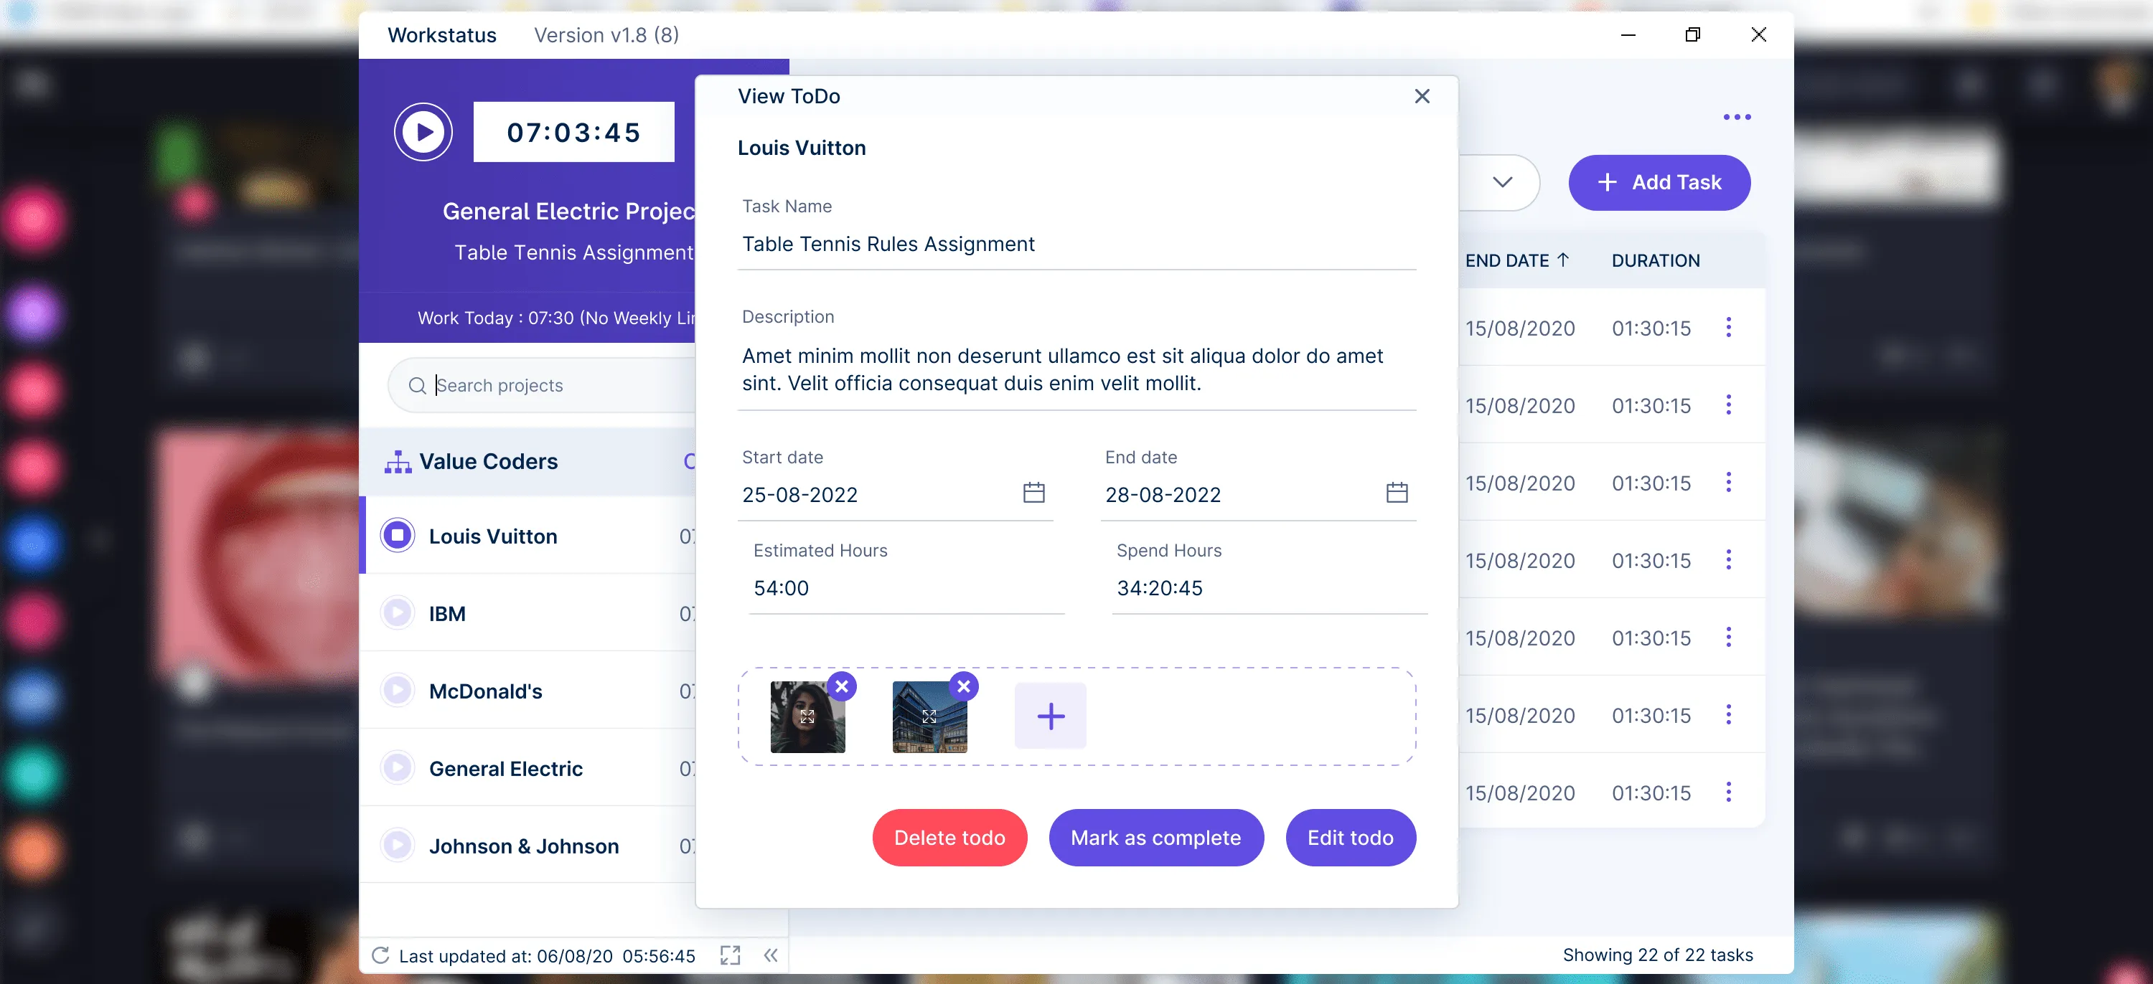Click the Edit todo button

pyautogui.click(x=1351, y=837)
